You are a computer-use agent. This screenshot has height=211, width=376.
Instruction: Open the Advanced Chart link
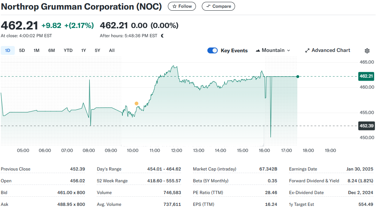[328, 50]
